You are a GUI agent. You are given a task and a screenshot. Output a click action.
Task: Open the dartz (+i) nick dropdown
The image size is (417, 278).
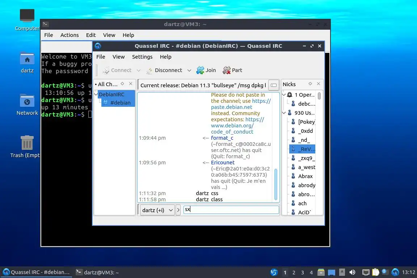pos(157,210)
